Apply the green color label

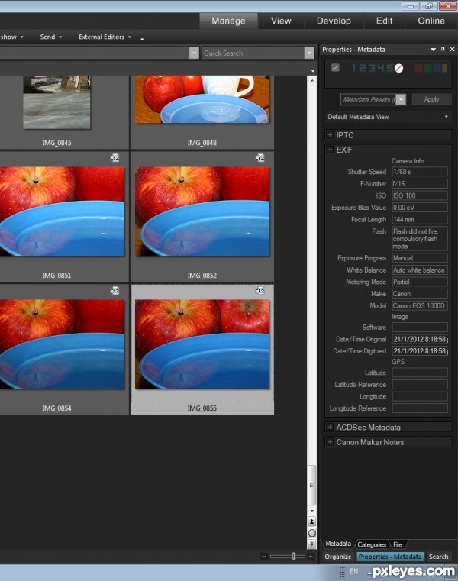pyautogui.click(x=427, y=68)
